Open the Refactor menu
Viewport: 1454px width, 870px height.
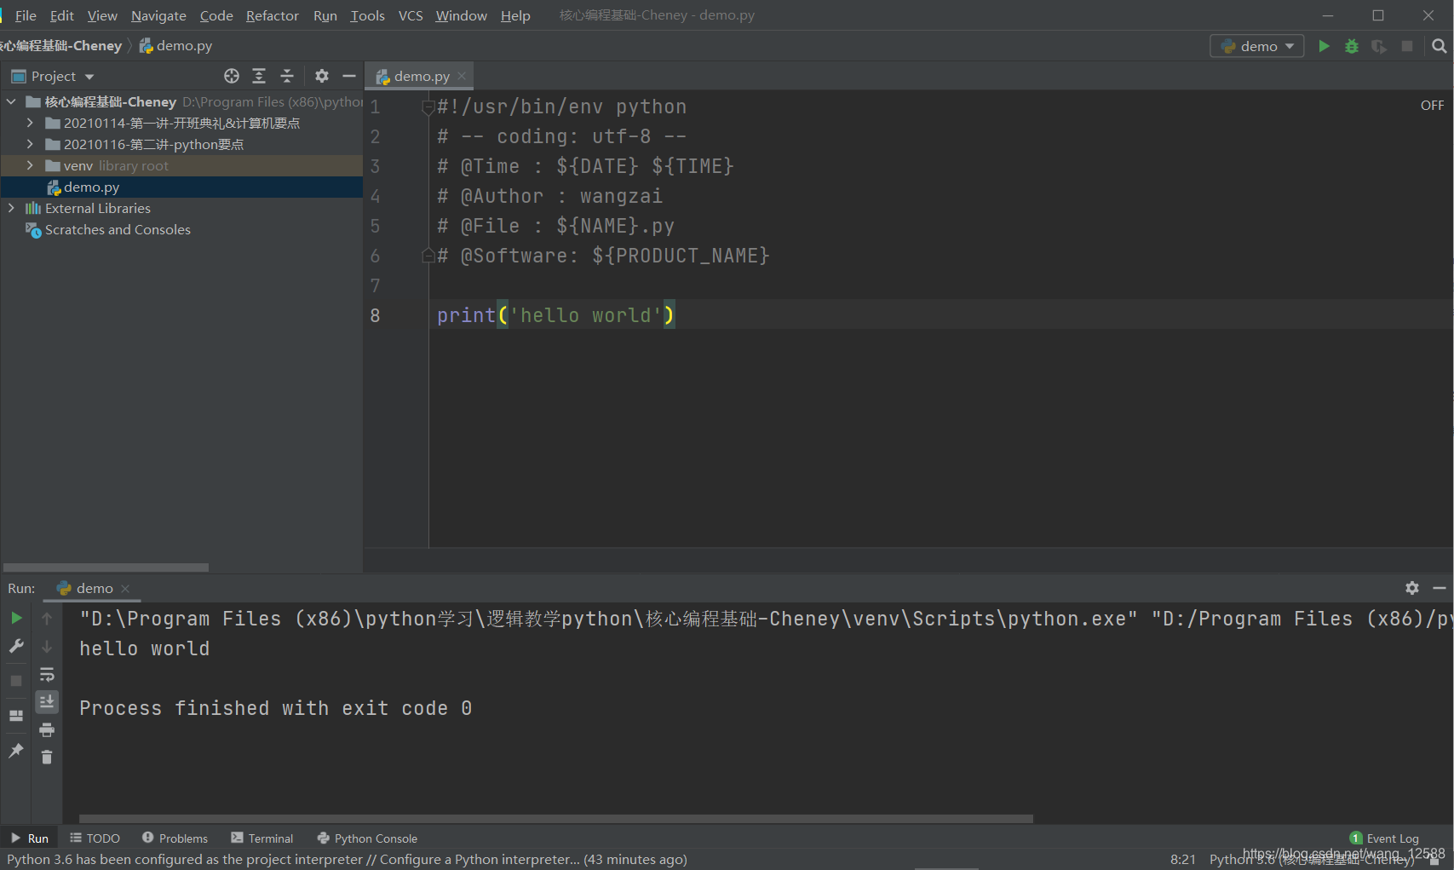[x=273, y=15]
